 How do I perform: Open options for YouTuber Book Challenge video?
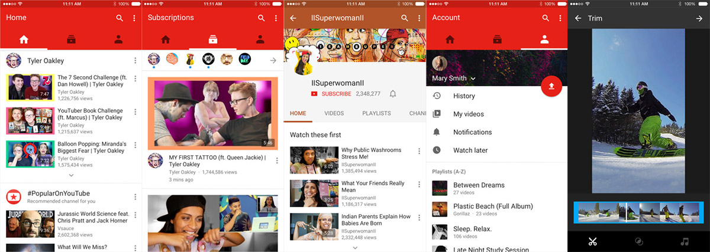(135, 112)
